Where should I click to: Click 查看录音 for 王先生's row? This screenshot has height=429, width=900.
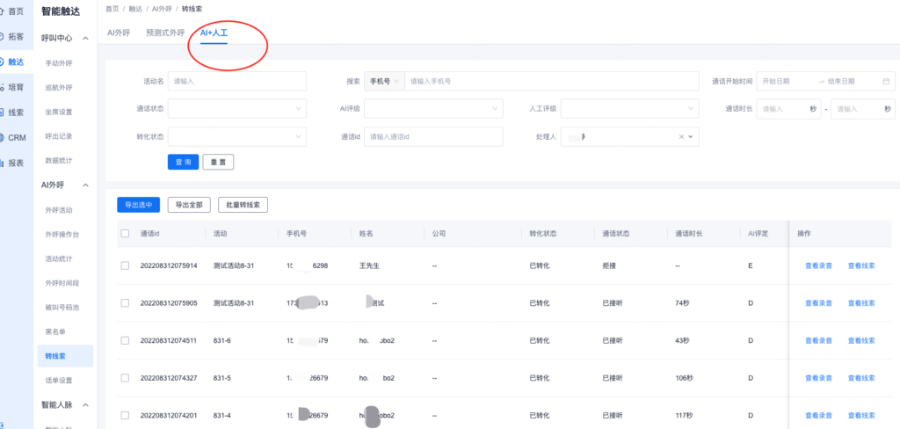click(x=818, y=265)
